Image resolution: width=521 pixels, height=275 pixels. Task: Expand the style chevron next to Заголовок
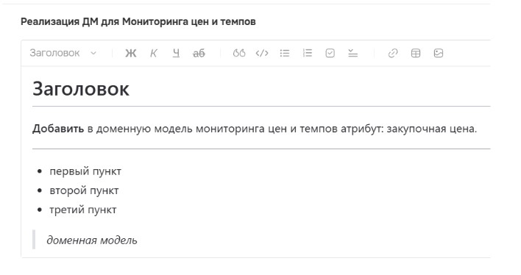[93, 53]
